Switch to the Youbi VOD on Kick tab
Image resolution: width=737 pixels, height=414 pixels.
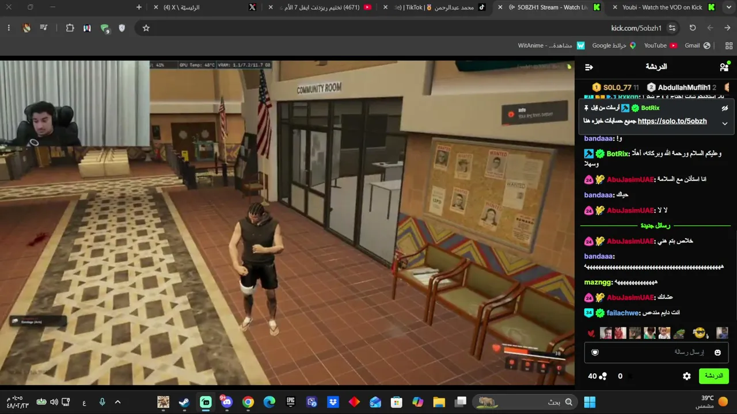pos(662,7)
